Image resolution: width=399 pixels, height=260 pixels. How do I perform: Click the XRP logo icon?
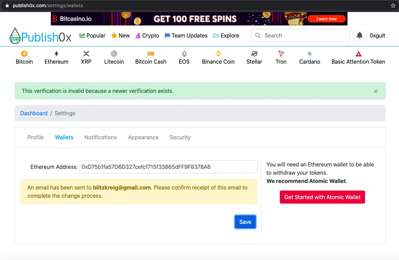click(86, 54)
